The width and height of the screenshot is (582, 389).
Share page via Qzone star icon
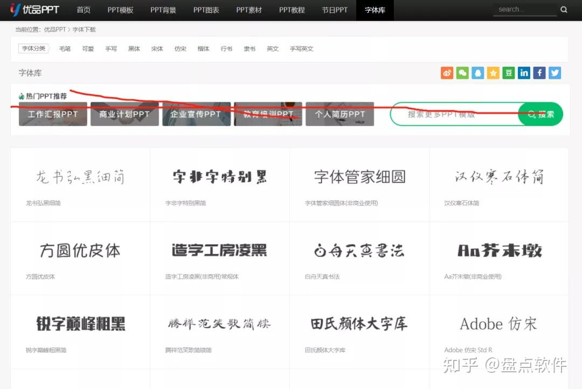pyautogui.click(x=493, y=73)
